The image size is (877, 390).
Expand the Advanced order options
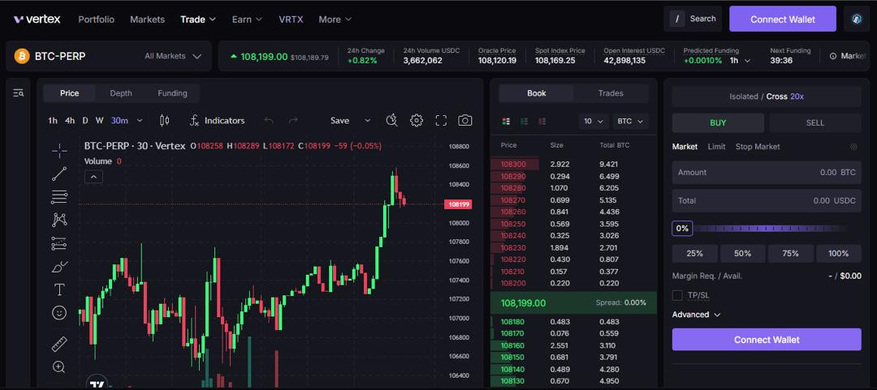696,315
